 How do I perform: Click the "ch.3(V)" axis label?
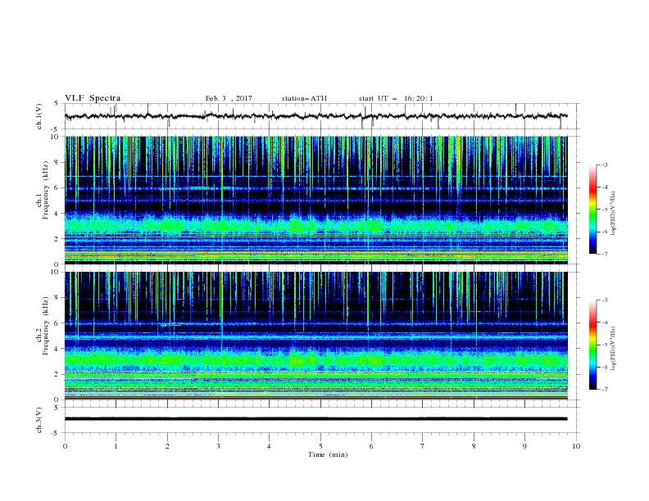[x=39, y=420]
